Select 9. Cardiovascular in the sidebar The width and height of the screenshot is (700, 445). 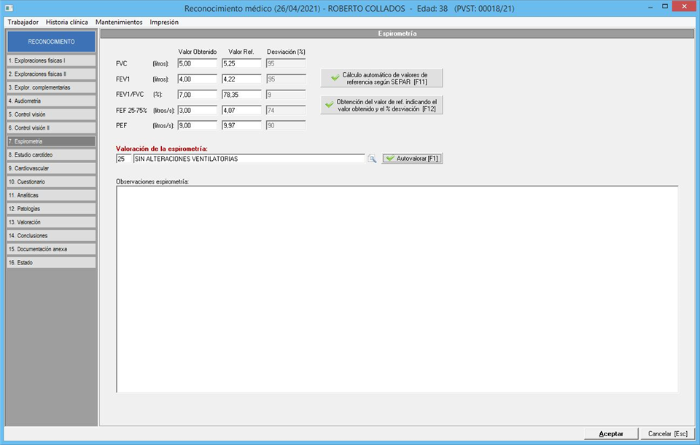(51, 168)
